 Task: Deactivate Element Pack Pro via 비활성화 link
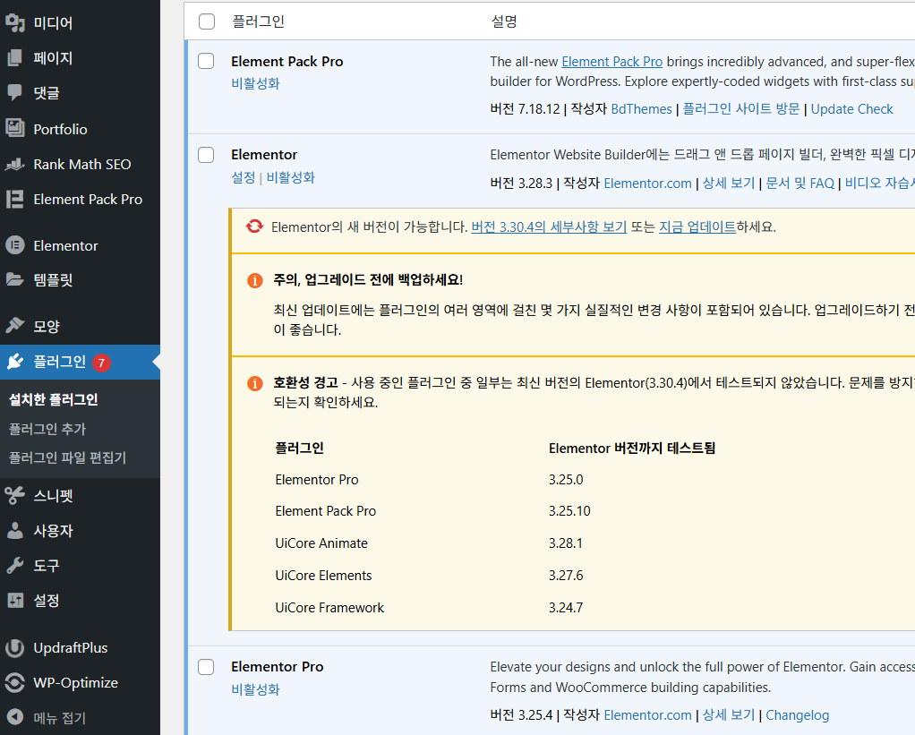(x=255, y=83)
